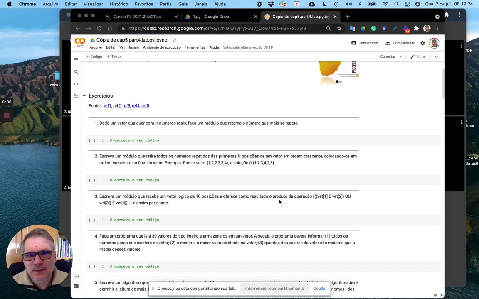Click the Editar pencil mode button
The image size is (479, 299).
tap(418, 56)
